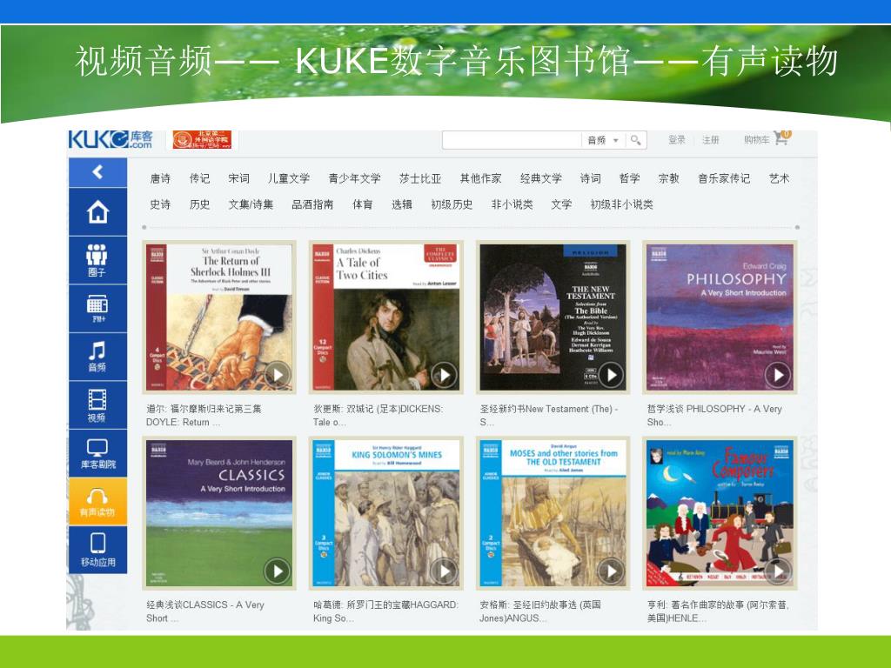The image size is (891, 668).
Task: Select the 儿童文学 category
Action: 289,178
